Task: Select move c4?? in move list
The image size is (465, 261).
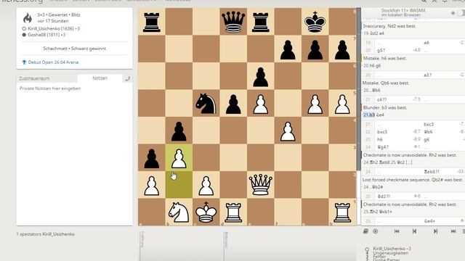Action: pyautogui.click(x=382, y=99)
